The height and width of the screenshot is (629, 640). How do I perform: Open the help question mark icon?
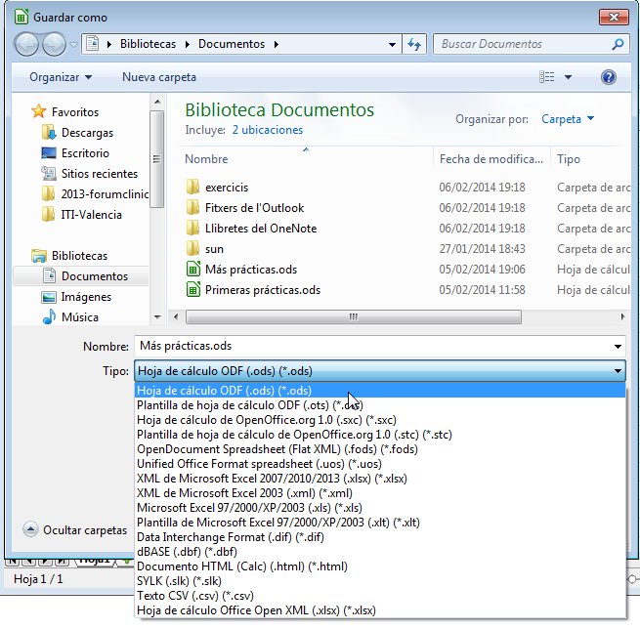click(608, 77)
